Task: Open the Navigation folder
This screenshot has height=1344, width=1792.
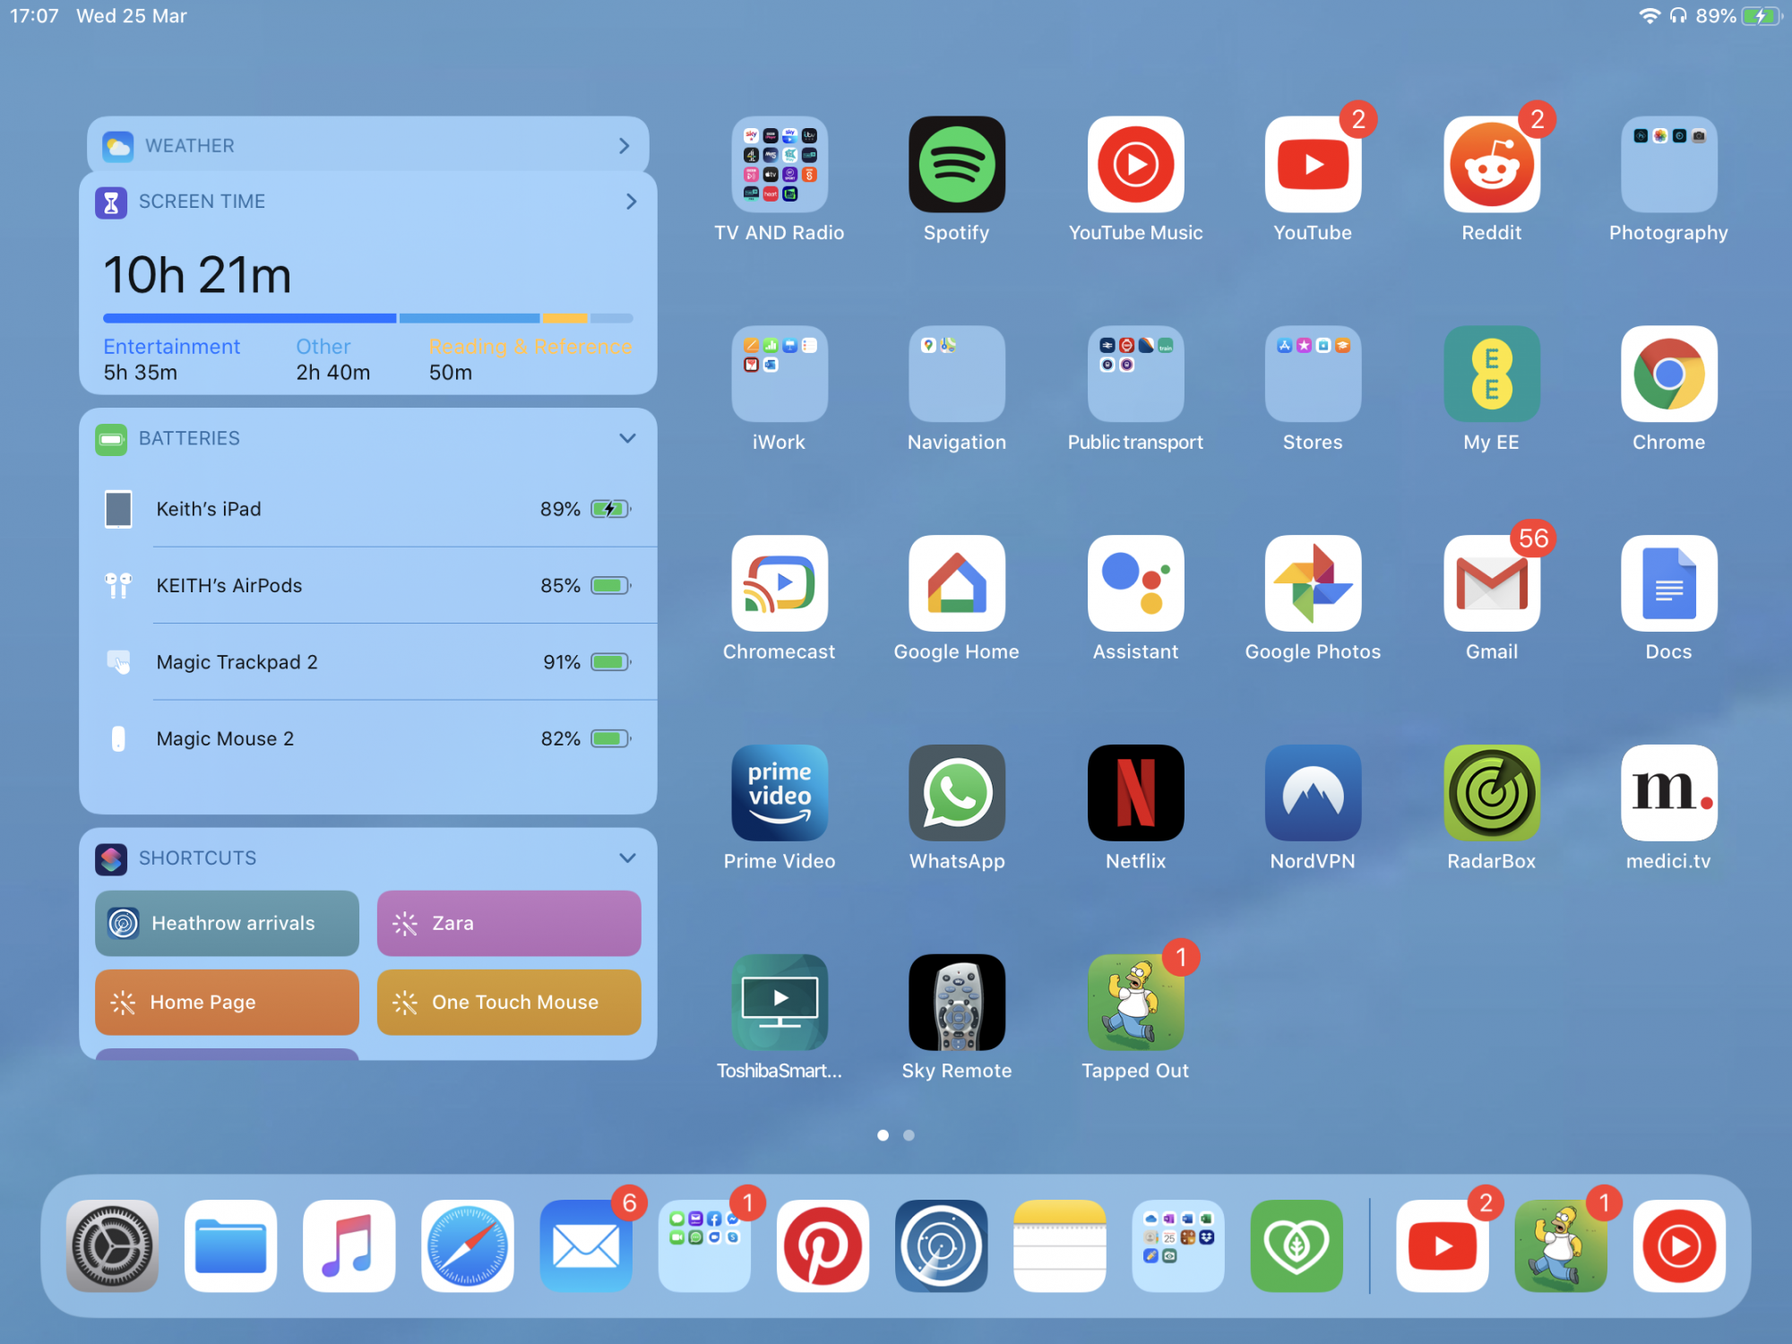Action: point(956,374)
